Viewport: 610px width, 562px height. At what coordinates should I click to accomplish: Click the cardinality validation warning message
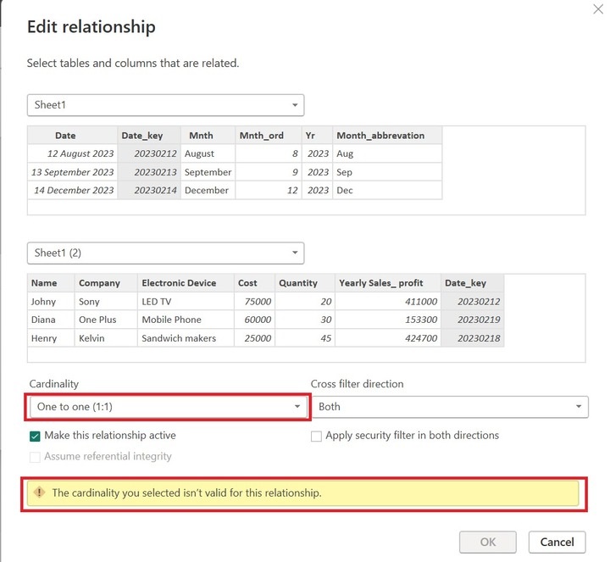[186, 492]
